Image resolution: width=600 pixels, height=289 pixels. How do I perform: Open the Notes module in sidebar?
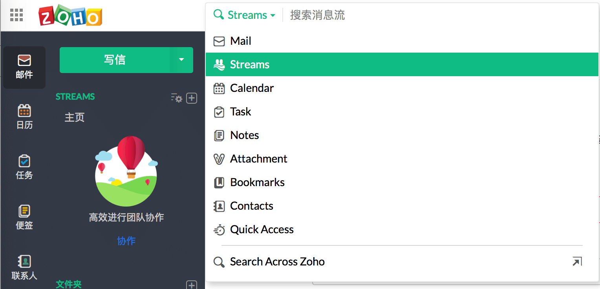click(24, 217)
